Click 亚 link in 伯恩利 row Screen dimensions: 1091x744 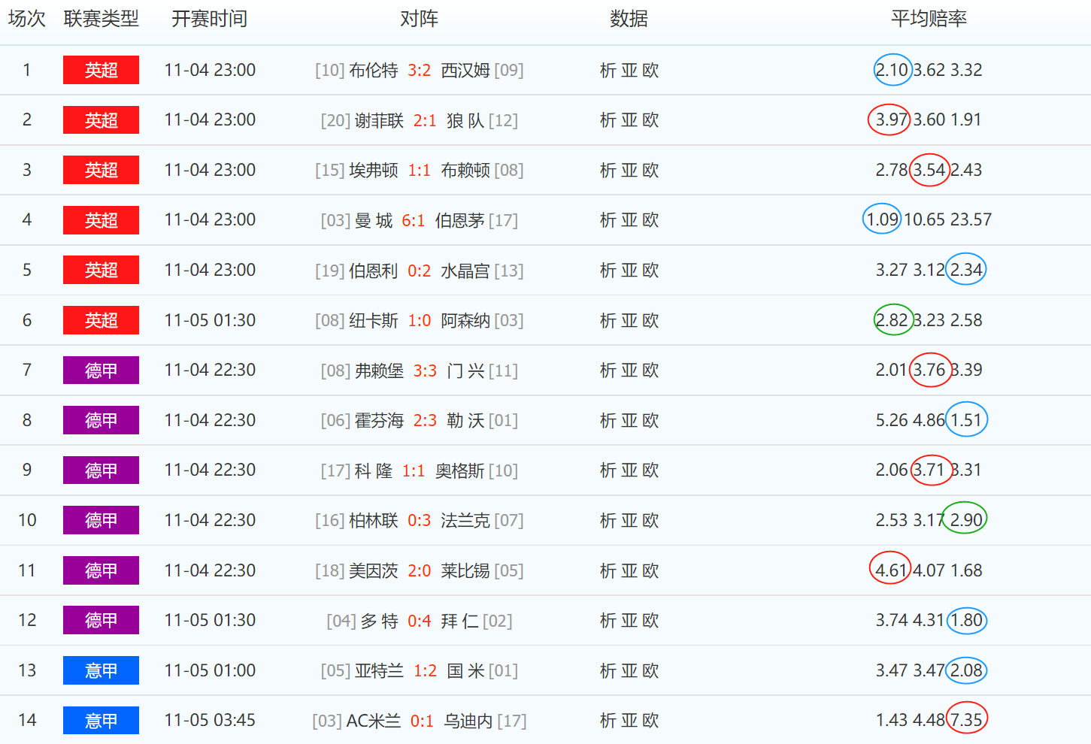pyautogui.click(x=629, y=271)
